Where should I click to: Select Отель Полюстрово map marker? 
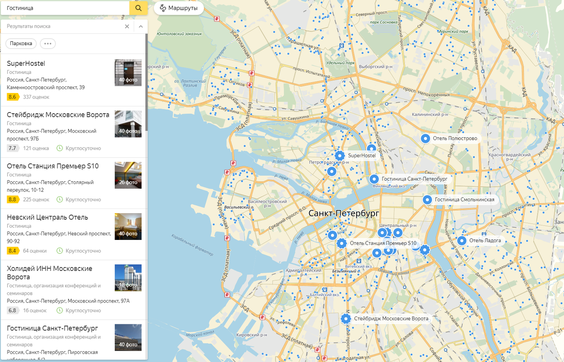click(x=425, y=138)
